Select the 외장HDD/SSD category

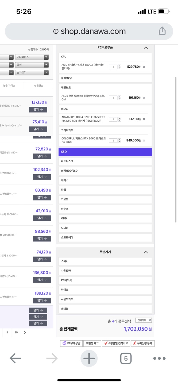coord(105,171)
